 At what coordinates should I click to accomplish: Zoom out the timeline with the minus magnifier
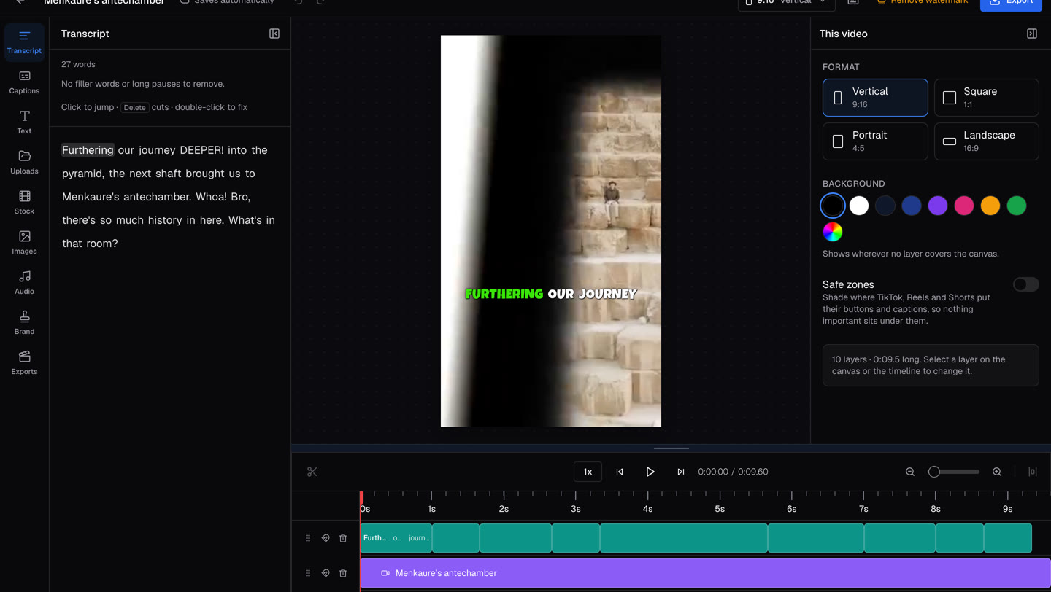(x=910, y=472)
